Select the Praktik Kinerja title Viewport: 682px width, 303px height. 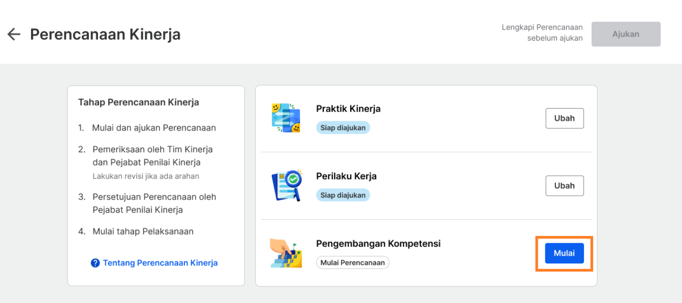coord(348,109)
